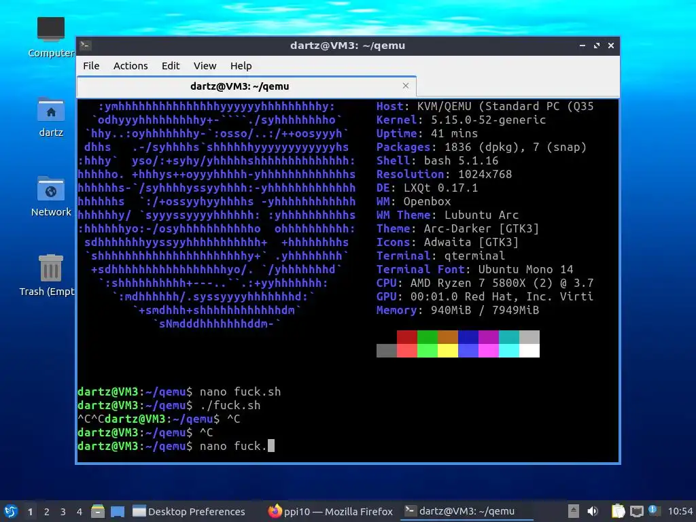
Task: Select the Network desktop icon
Action: click(x=51, y=196)
